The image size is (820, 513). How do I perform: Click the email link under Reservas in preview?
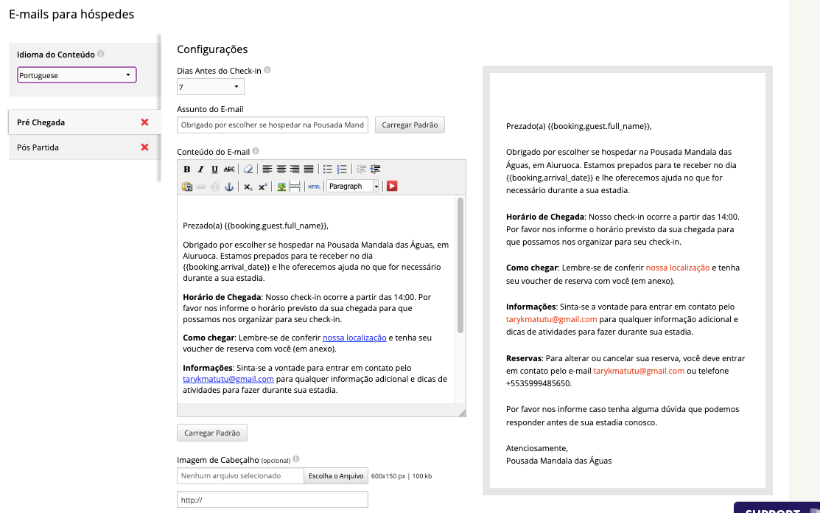pyautogui.click(x=639, y=371)
